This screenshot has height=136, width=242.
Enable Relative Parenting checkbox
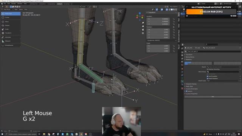coord(208,70)
